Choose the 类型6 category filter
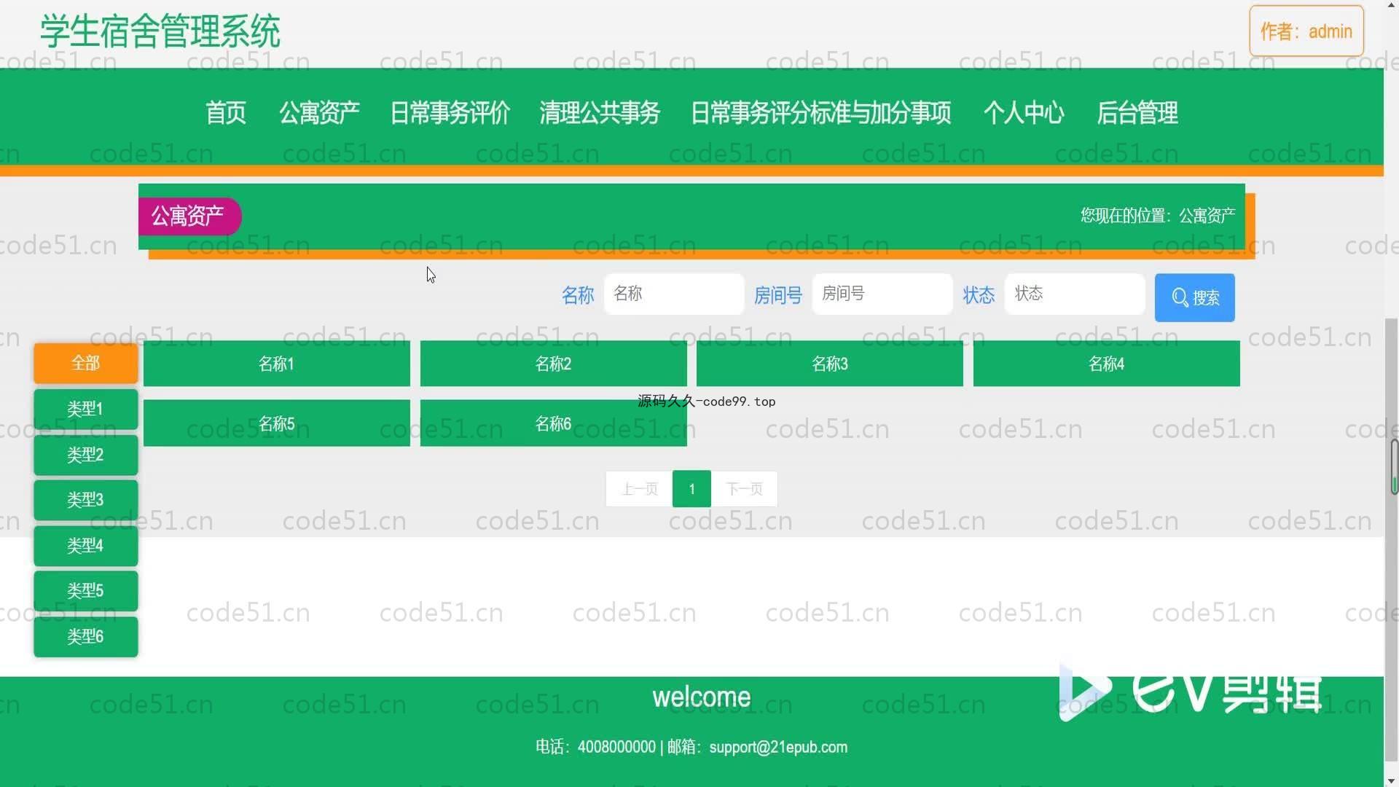1399x787 pixels. click(85, 636)
